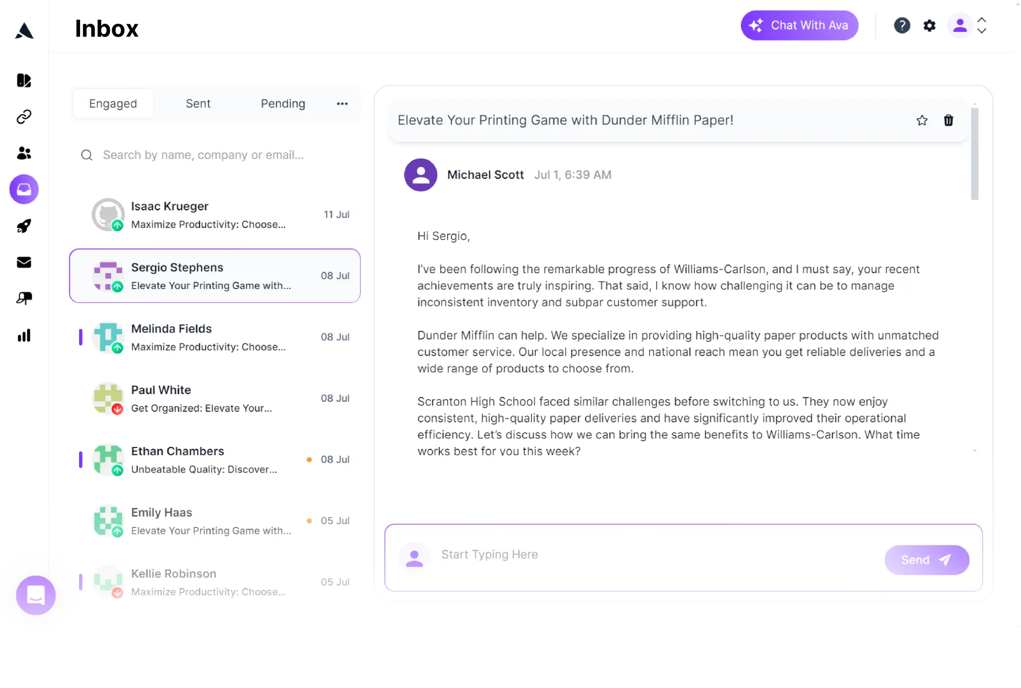Click Paul White's red down-arrow status badge
Image resolution: width=1021 pixels, height=688 pixels.
pyautogui.click(x=117, y=410)
